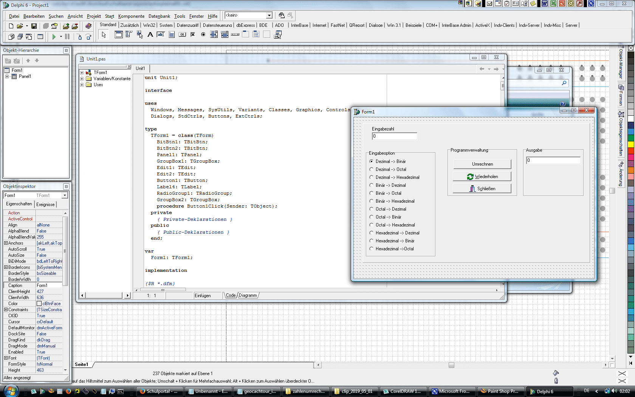The height and width of the screenshot is (397, 635).
Task: Select the ComboBox component icon
Action: click(x=225, y=34)
